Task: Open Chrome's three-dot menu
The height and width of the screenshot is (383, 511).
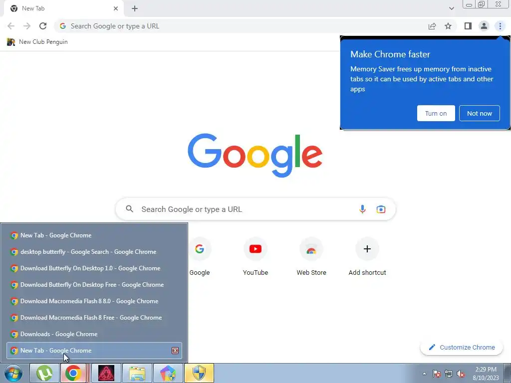Action: tap(500, 26)
